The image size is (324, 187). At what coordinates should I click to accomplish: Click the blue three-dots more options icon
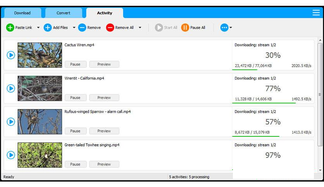[224, 27]
